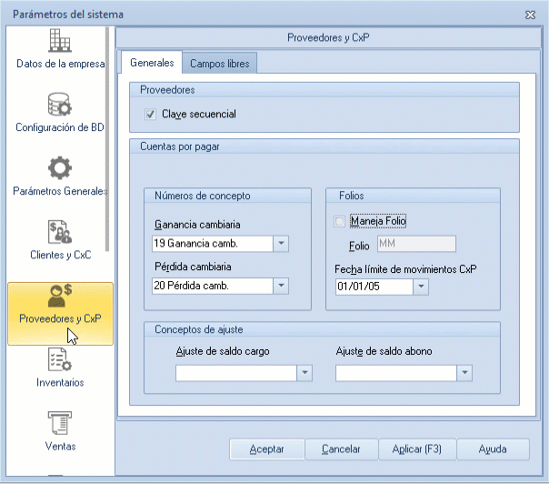This screenshot has height=484, width=549.
Task: Expand the Ajuste de saldo cargo dropdown
Action: tap(304, 373)
